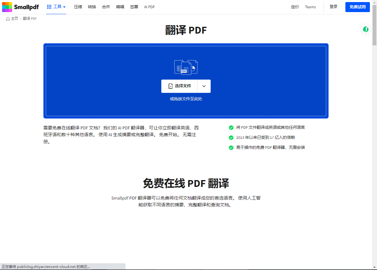377x270 pixels.
Task: Click the home icon in breadcrumb
Action: tap(8, 19)
